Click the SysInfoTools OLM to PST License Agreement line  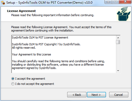click(x=40, y=37)
